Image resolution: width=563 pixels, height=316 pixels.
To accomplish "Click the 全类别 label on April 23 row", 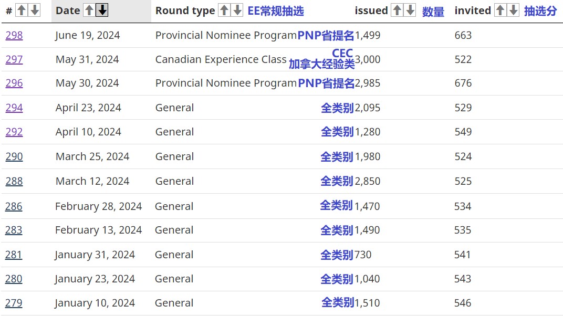I will coord(337,107).
